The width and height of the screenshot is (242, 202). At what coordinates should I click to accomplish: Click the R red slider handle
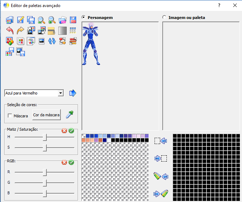[x=45, y=172]
